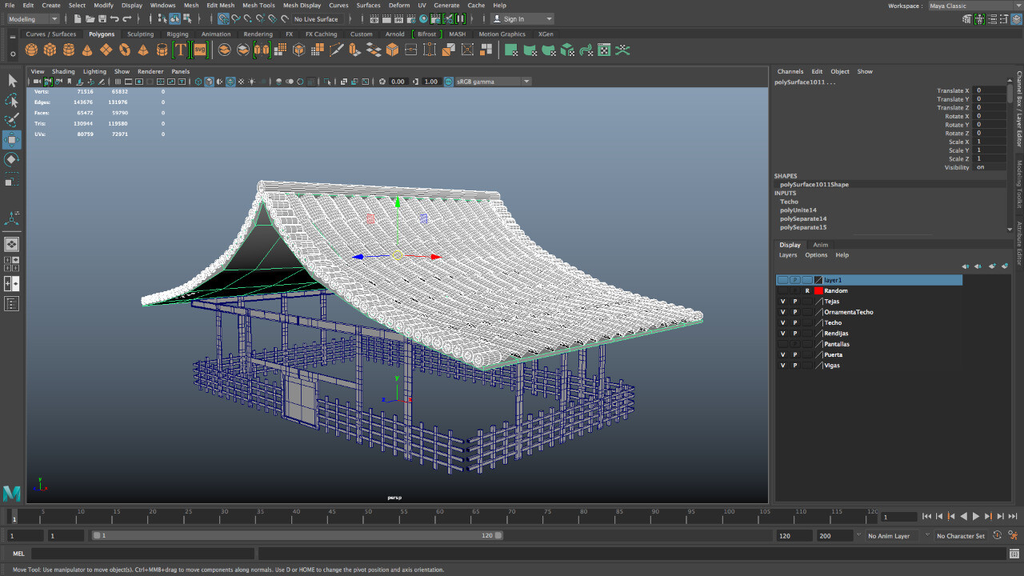Switch to the Rendering shelf tab
Screen dimensions: 1024x576
tap(259, 34)
